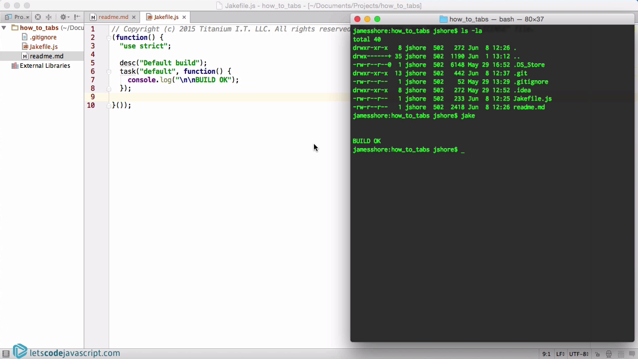Click the "ls -la" command in Terminal

pos(472,31)
